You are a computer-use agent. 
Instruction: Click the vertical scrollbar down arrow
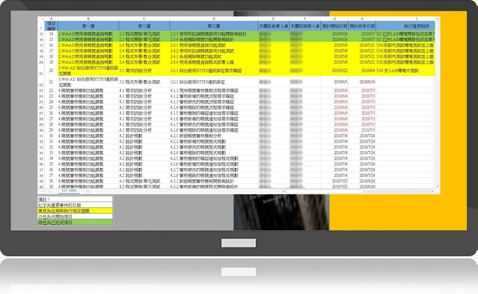(438, 186)
